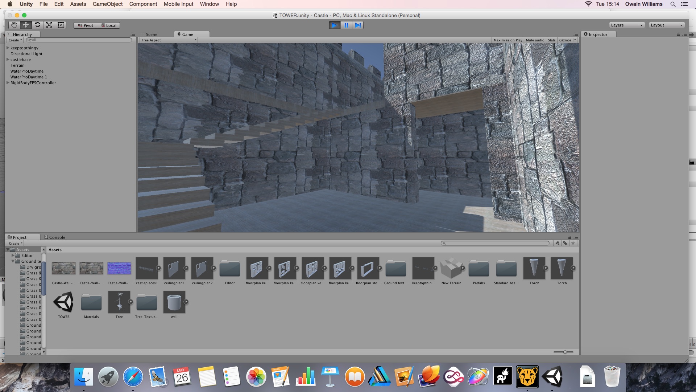
Task: Pause the game with the Pause button
Action: coord(346,25)
